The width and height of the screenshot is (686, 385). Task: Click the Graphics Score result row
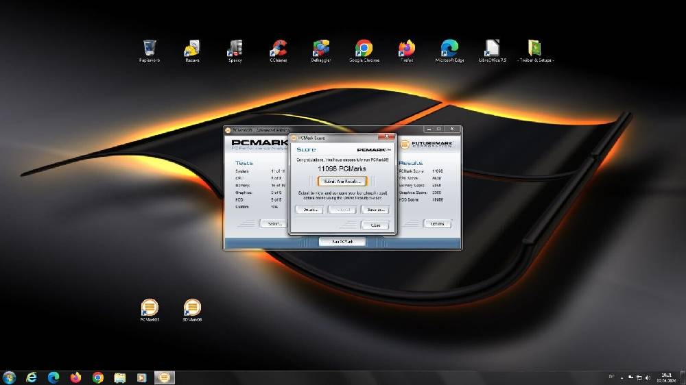point(421,192)
